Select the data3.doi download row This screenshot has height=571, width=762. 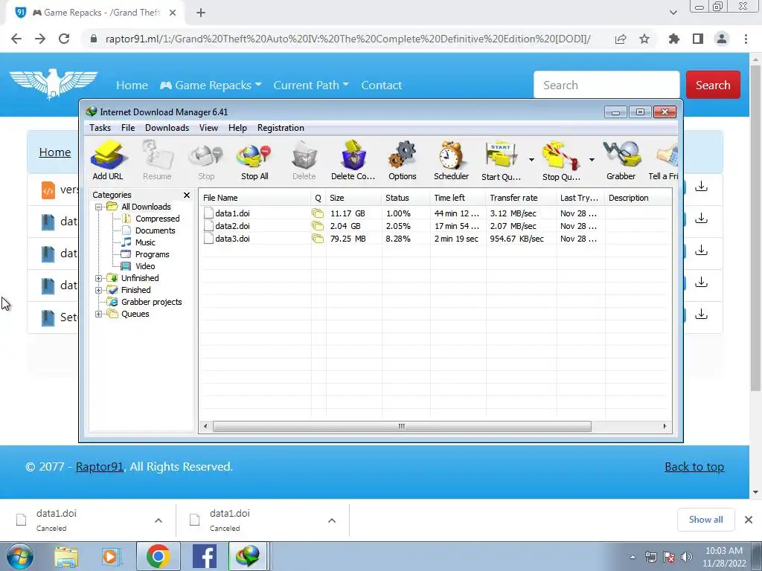[x=435, y=239]
